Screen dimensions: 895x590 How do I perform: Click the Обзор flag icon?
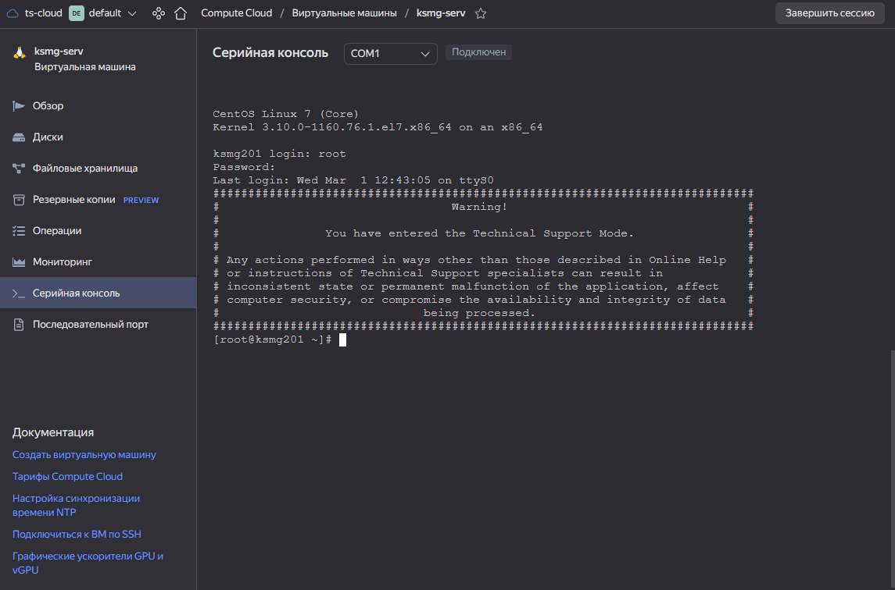tap(19, 105)
